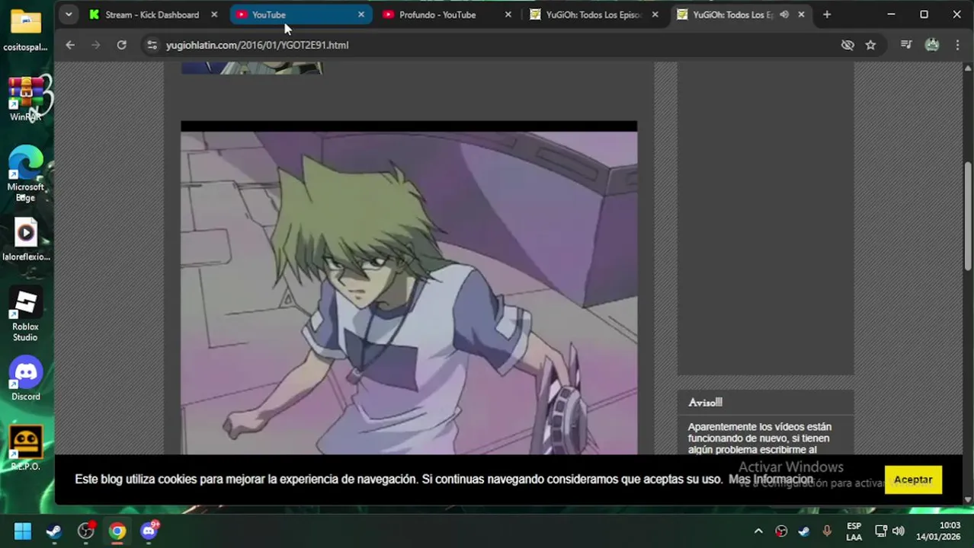Open Discord desktop shortcut
The image size is (974, 548).
tap(25, 379)
